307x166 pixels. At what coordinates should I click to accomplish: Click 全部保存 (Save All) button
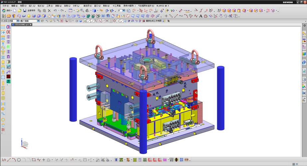click(x=31, y=11)
